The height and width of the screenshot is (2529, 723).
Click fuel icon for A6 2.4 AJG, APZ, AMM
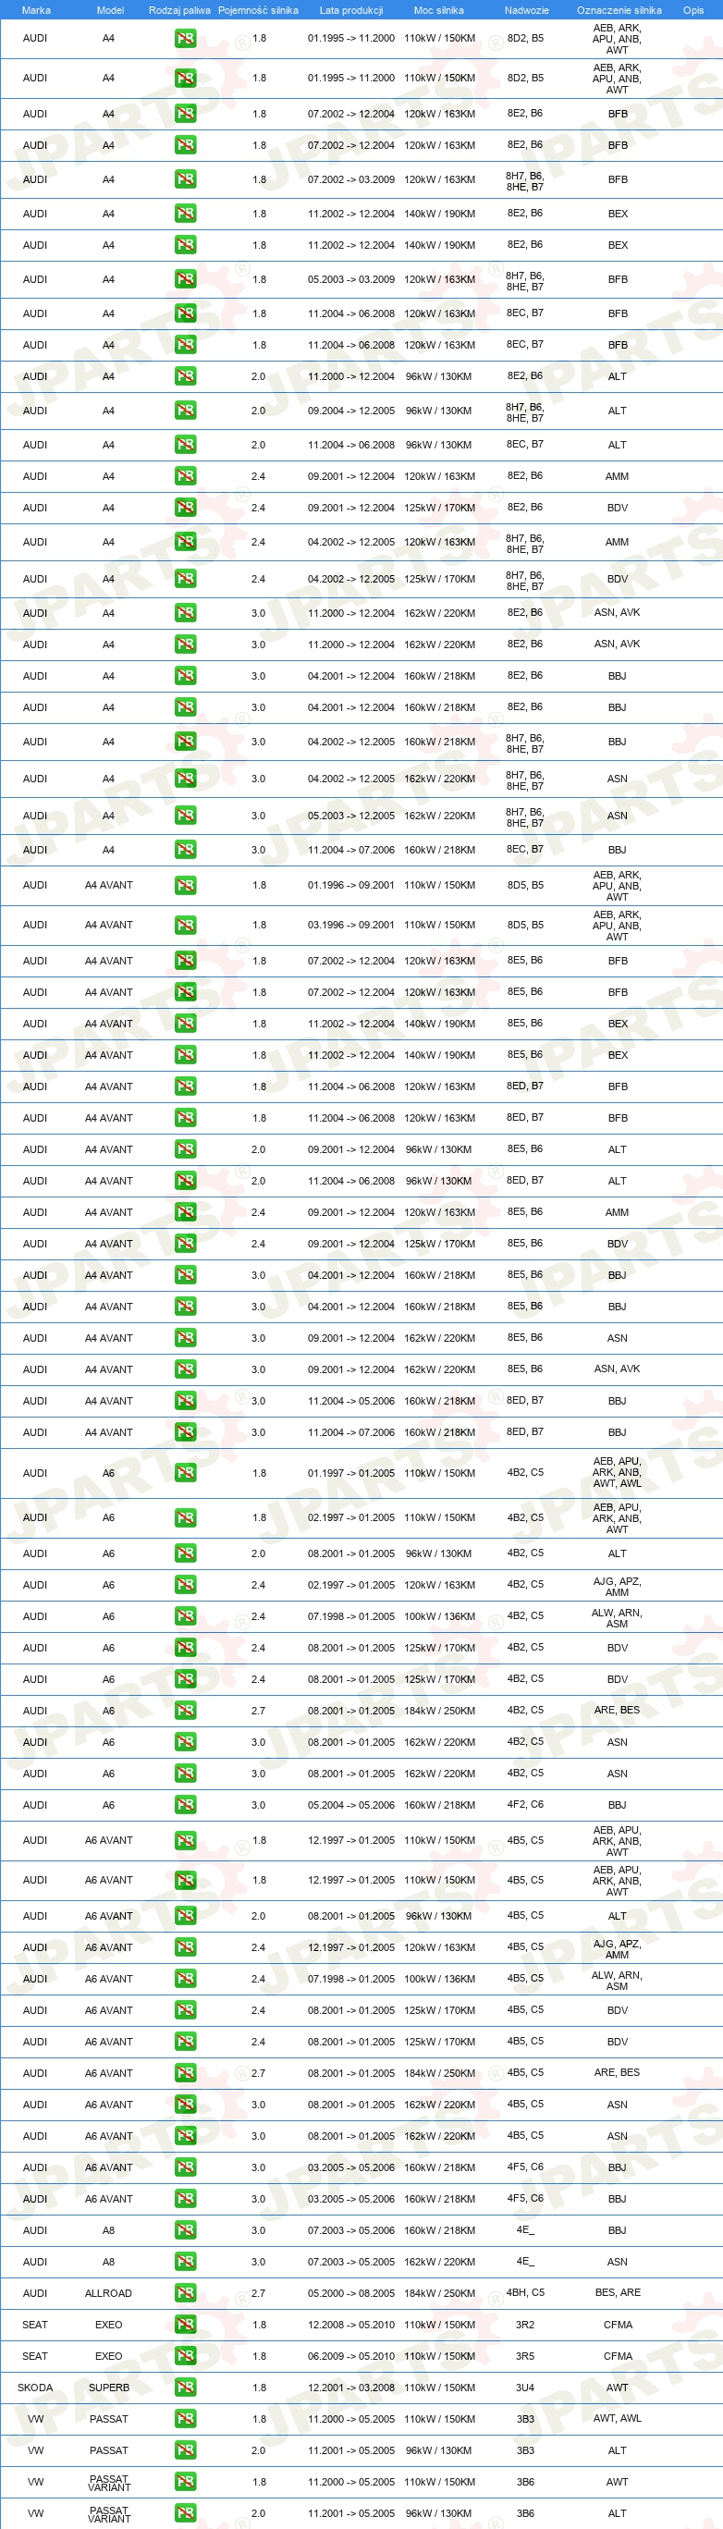186,1585
